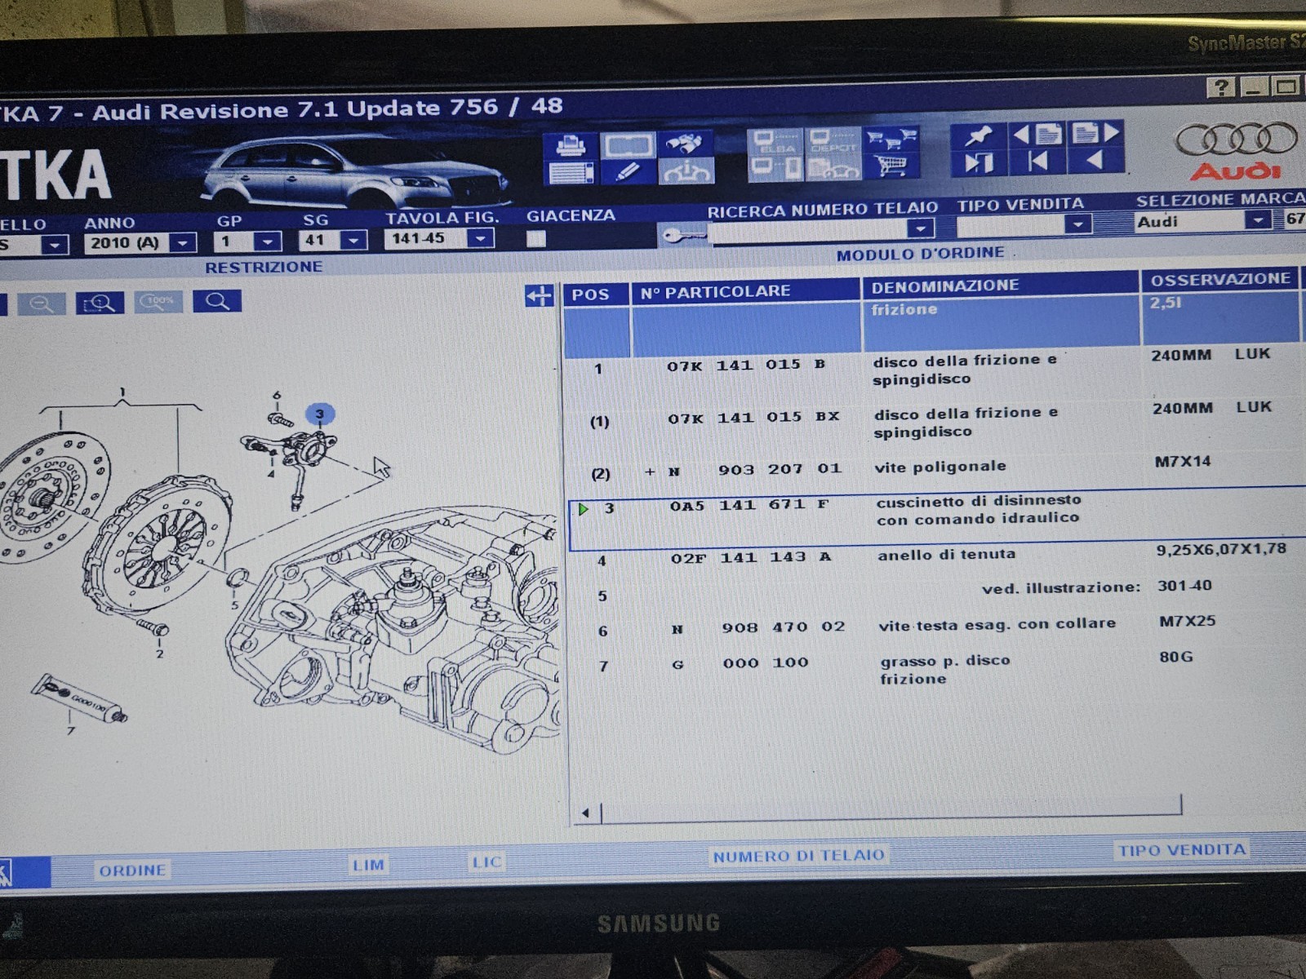Click the clutch disc labeled 1 in illustration

point(55,498)
